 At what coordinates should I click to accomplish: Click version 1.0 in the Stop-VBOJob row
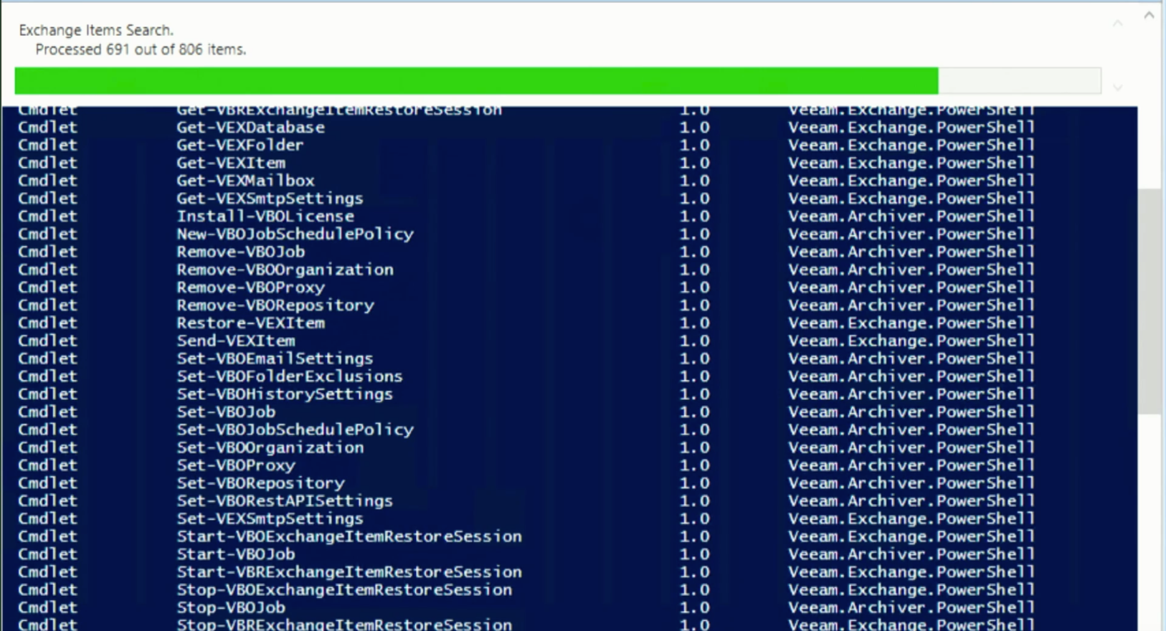[x=694, y=608]
